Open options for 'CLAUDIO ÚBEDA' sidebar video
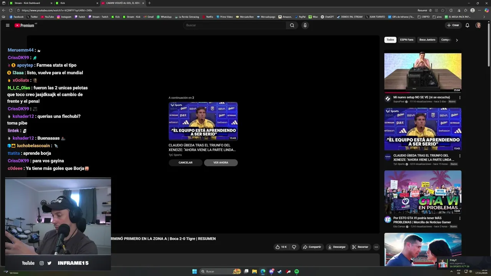 tap(460, 156)
